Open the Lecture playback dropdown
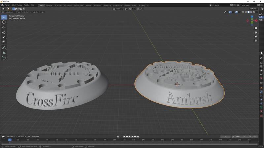Image resolution: width=264 pixels, height=148 pixels. (x=11, y=136)
